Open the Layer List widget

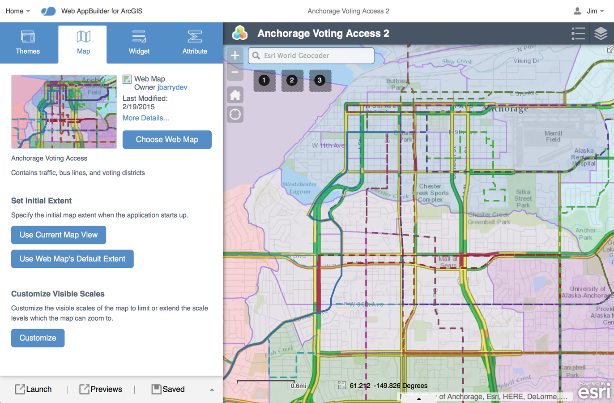point(601,33)
